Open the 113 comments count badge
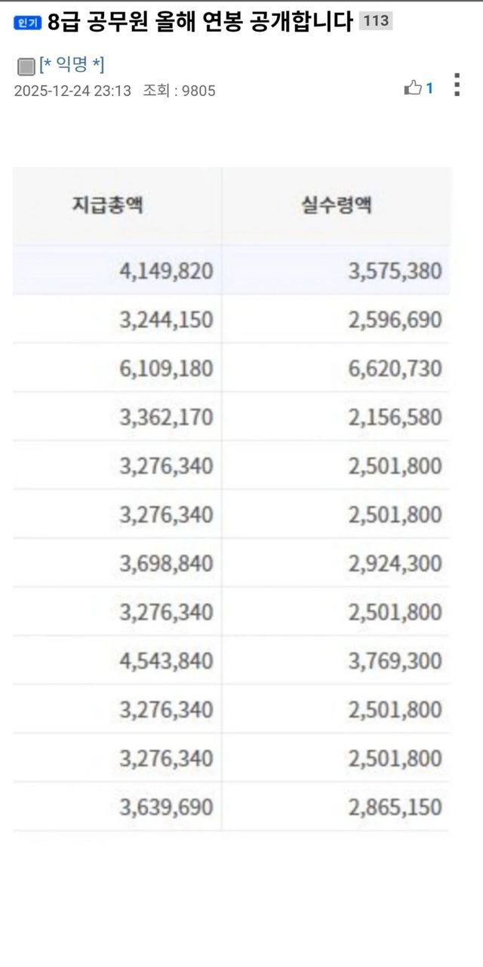Image resolution: width=483 pixels, height=967 pixels. click(x=374, y=22)
